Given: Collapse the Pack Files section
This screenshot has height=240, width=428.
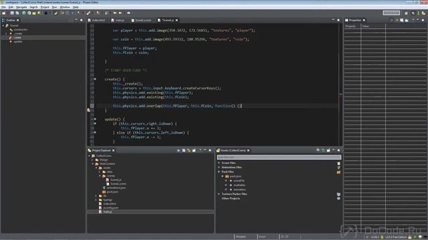Looking at the screenshot, I should click(x=219, y=172).
